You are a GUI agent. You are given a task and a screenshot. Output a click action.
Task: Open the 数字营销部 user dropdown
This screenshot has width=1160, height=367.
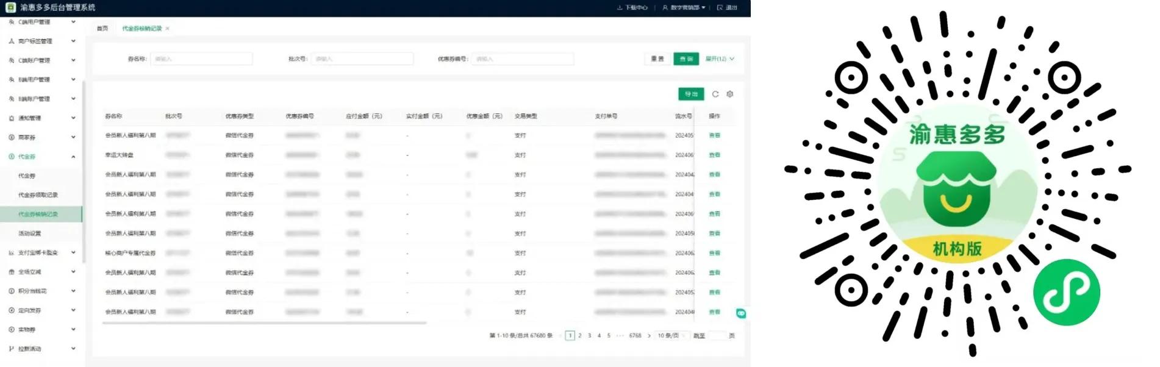tap(684, 7)
